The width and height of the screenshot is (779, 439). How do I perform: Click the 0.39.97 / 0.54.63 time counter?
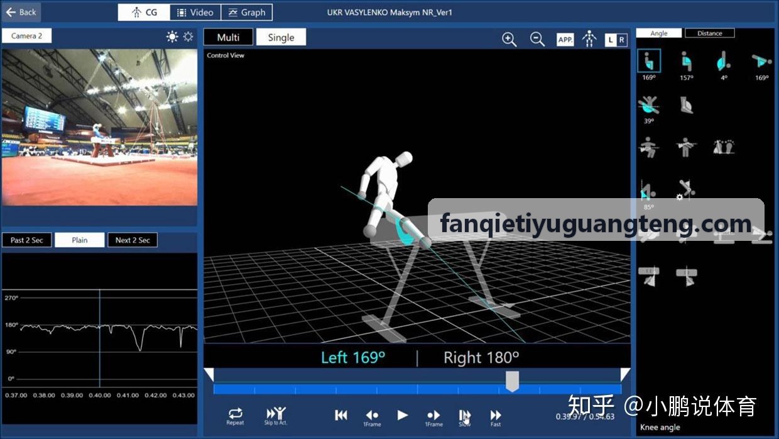point(585,416)
